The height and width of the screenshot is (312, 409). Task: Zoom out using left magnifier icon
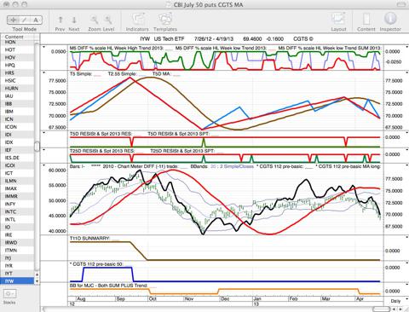click(95, 20)
